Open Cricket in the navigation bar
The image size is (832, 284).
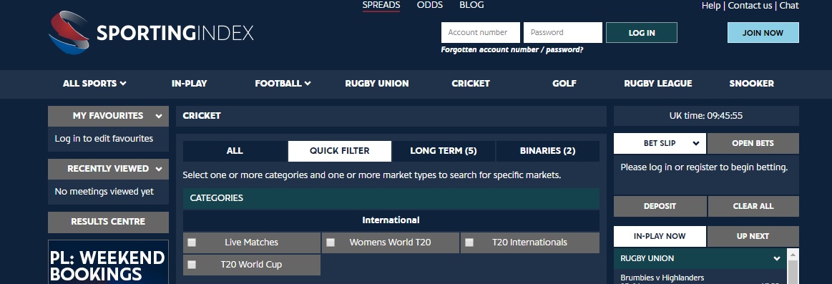point(471,84)
